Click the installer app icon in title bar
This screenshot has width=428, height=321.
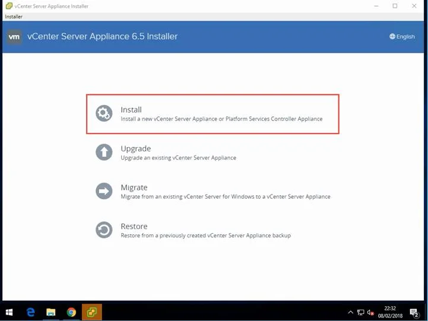click(x=9, y=6)
